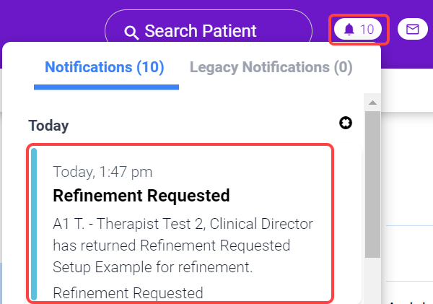The width and height of the screenshot is (433, 304).
Task: Click the magnifier icon in search bar
Action: 131,32
